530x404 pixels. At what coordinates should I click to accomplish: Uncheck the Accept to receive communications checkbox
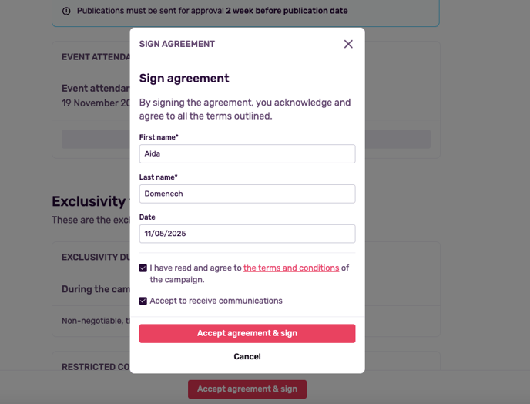coord(143,301)
